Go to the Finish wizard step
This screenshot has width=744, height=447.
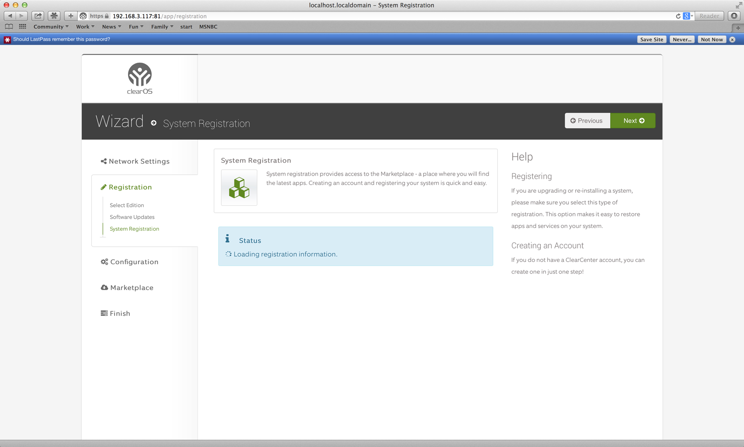pos(115,313)
